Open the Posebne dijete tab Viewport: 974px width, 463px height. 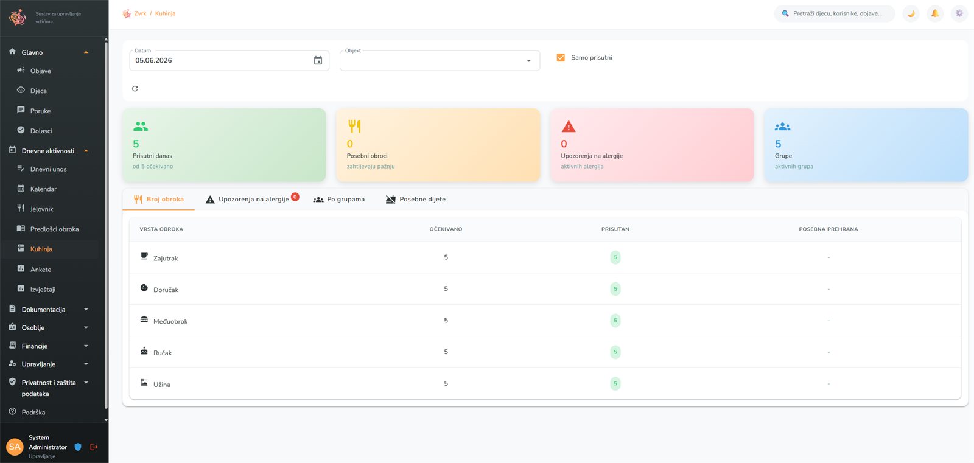pos(416,199)
